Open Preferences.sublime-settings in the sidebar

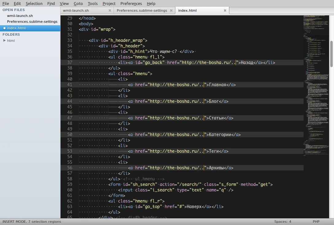(32, 22)
